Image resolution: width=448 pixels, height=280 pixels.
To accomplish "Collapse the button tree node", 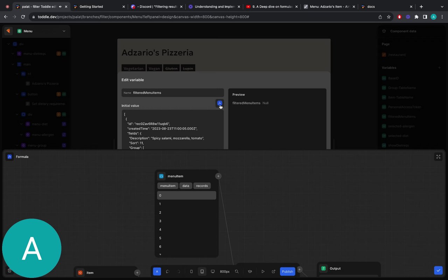I will pyautogui.click(x=17, y=94).
